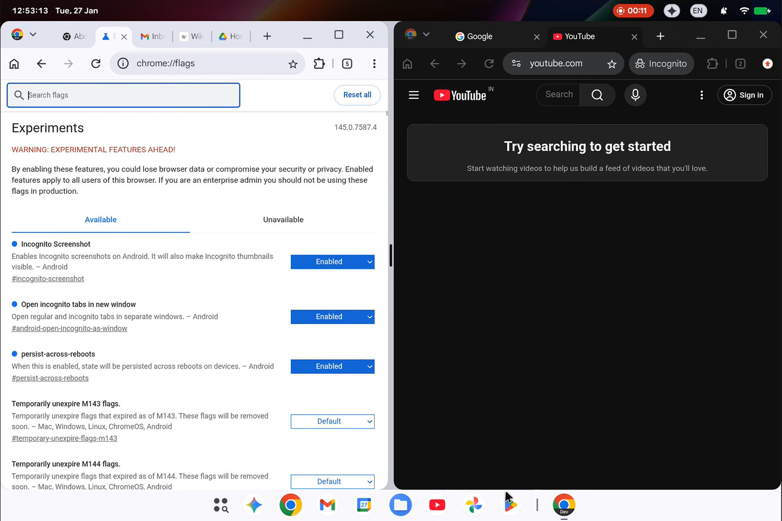Click the Incognito badge in the address bar

point(661,63)
